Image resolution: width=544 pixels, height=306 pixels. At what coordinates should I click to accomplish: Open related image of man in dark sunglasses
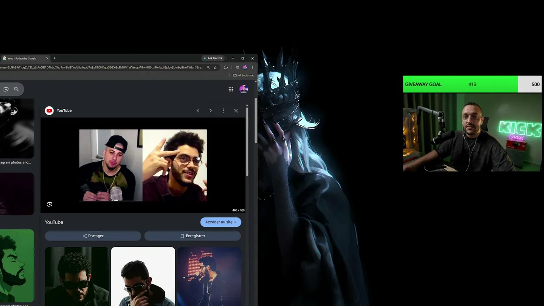click(x=76, y=276)
